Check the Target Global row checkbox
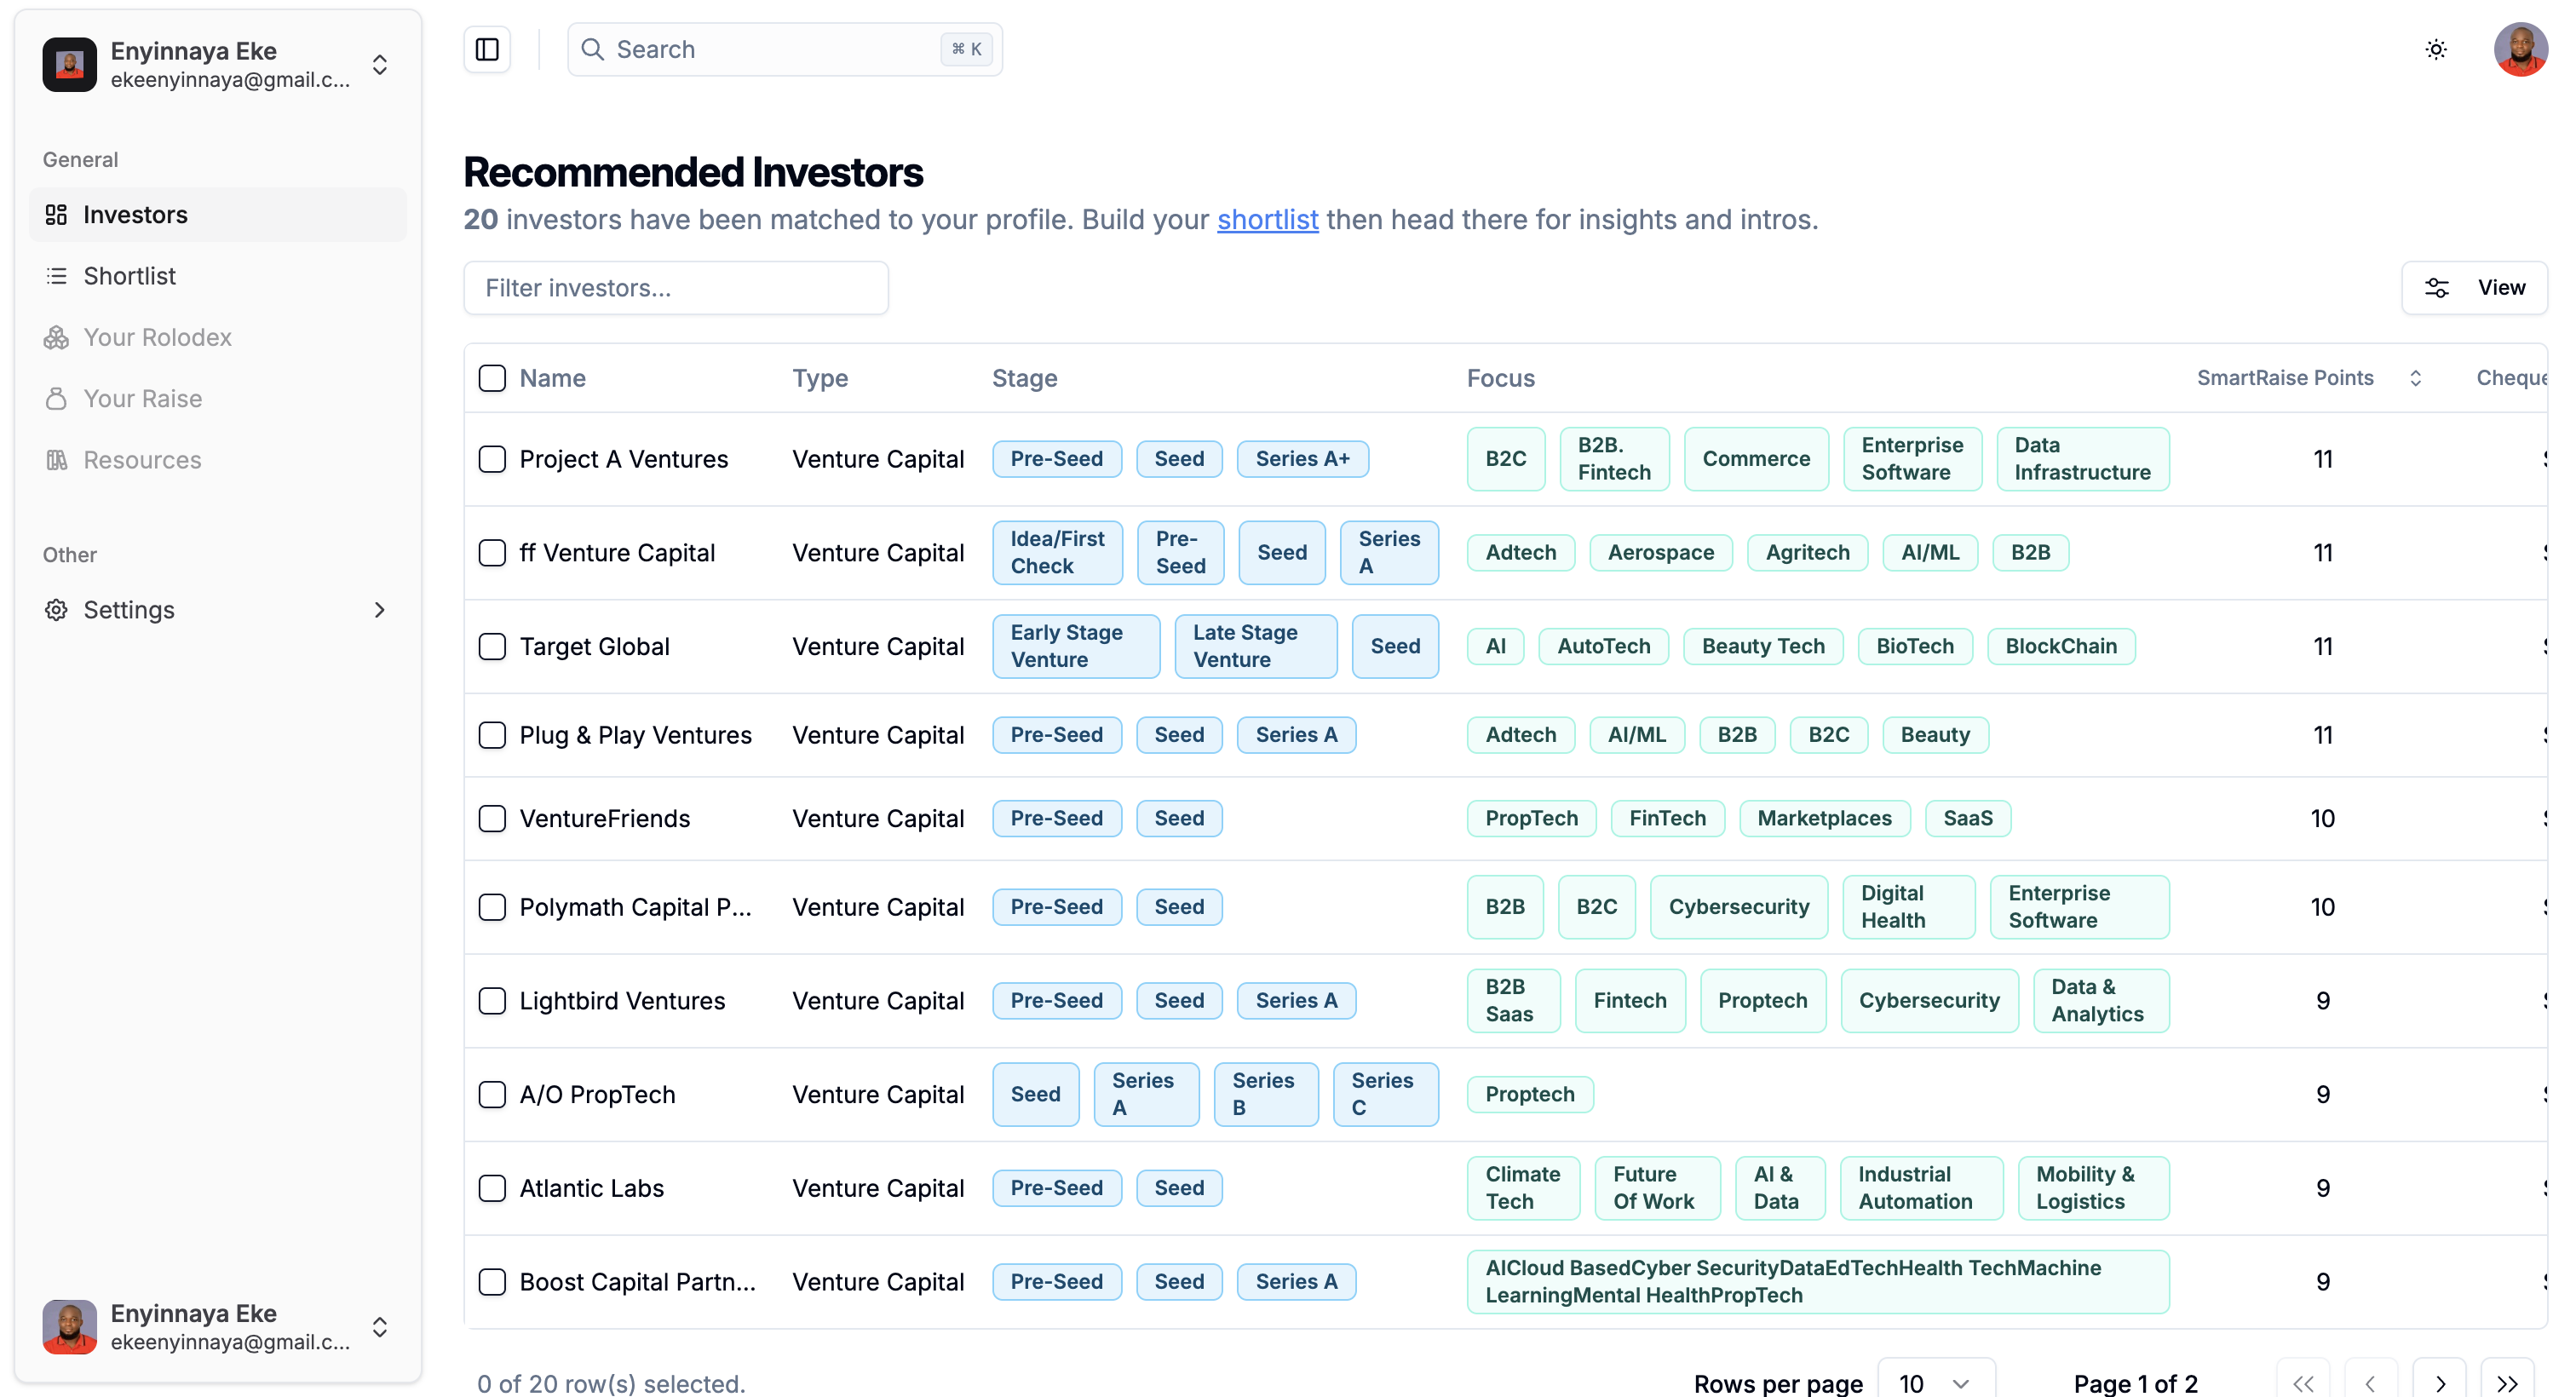This screenshot has height=1397, width=2576. pos(492,646)
